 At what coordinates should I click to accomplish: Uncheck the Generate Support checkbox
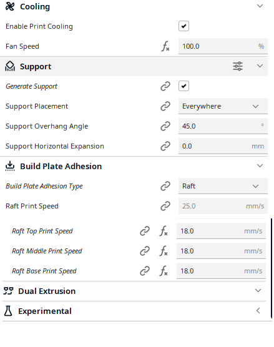point(183,86)
